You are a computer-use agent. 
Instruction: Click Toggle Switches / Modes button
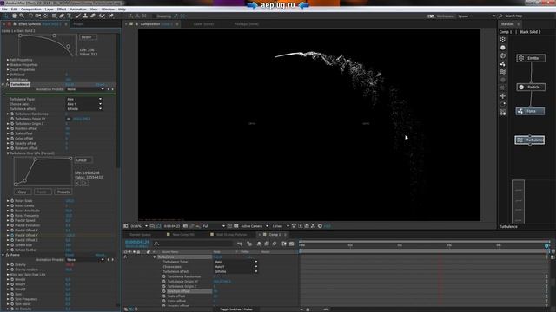pyautogui.click(x=236, y=309)
